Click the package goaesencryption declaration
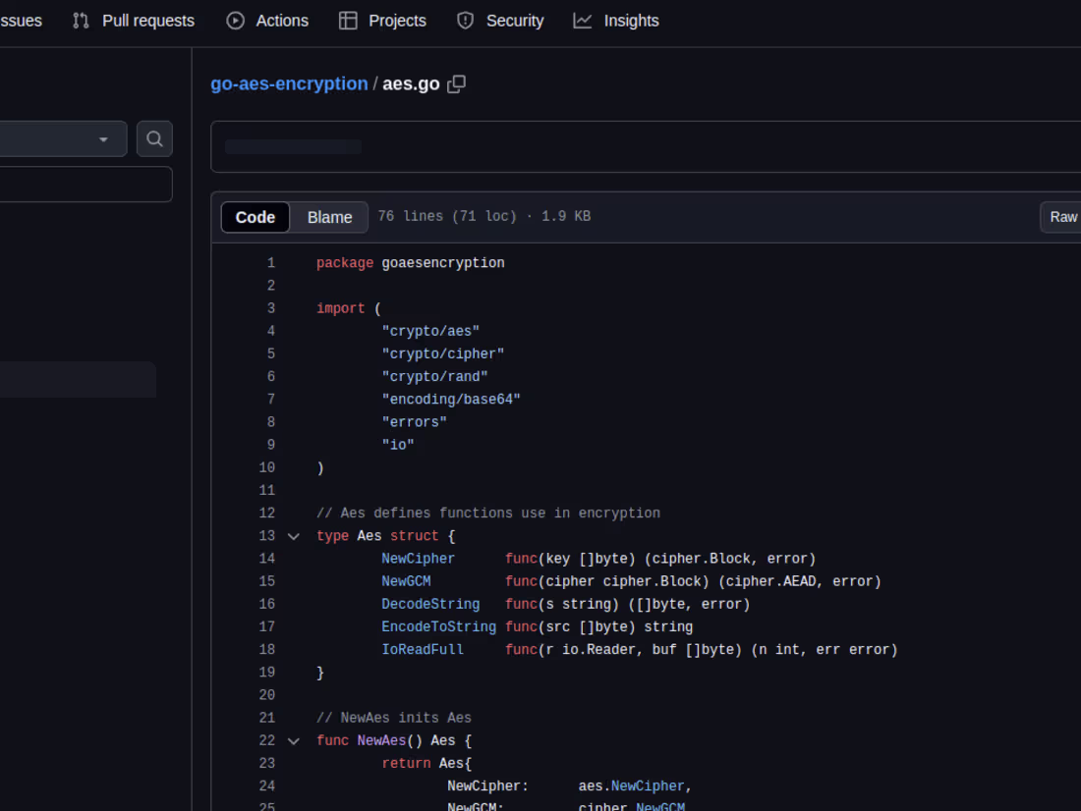 click(410, 263)
